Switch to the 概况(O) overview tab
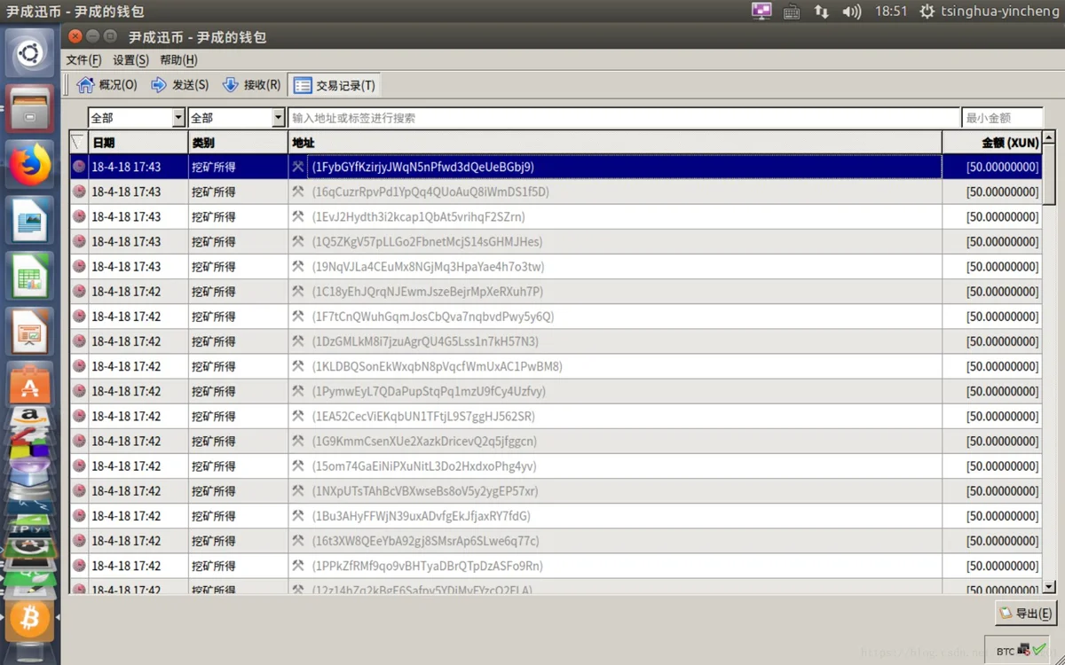 coord(107,85)
